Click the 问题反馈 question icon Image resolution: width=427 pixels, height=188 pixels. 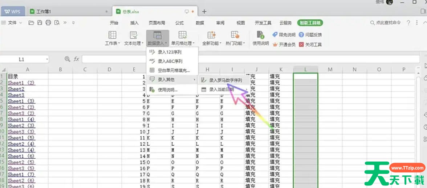(x=301, y=35)
